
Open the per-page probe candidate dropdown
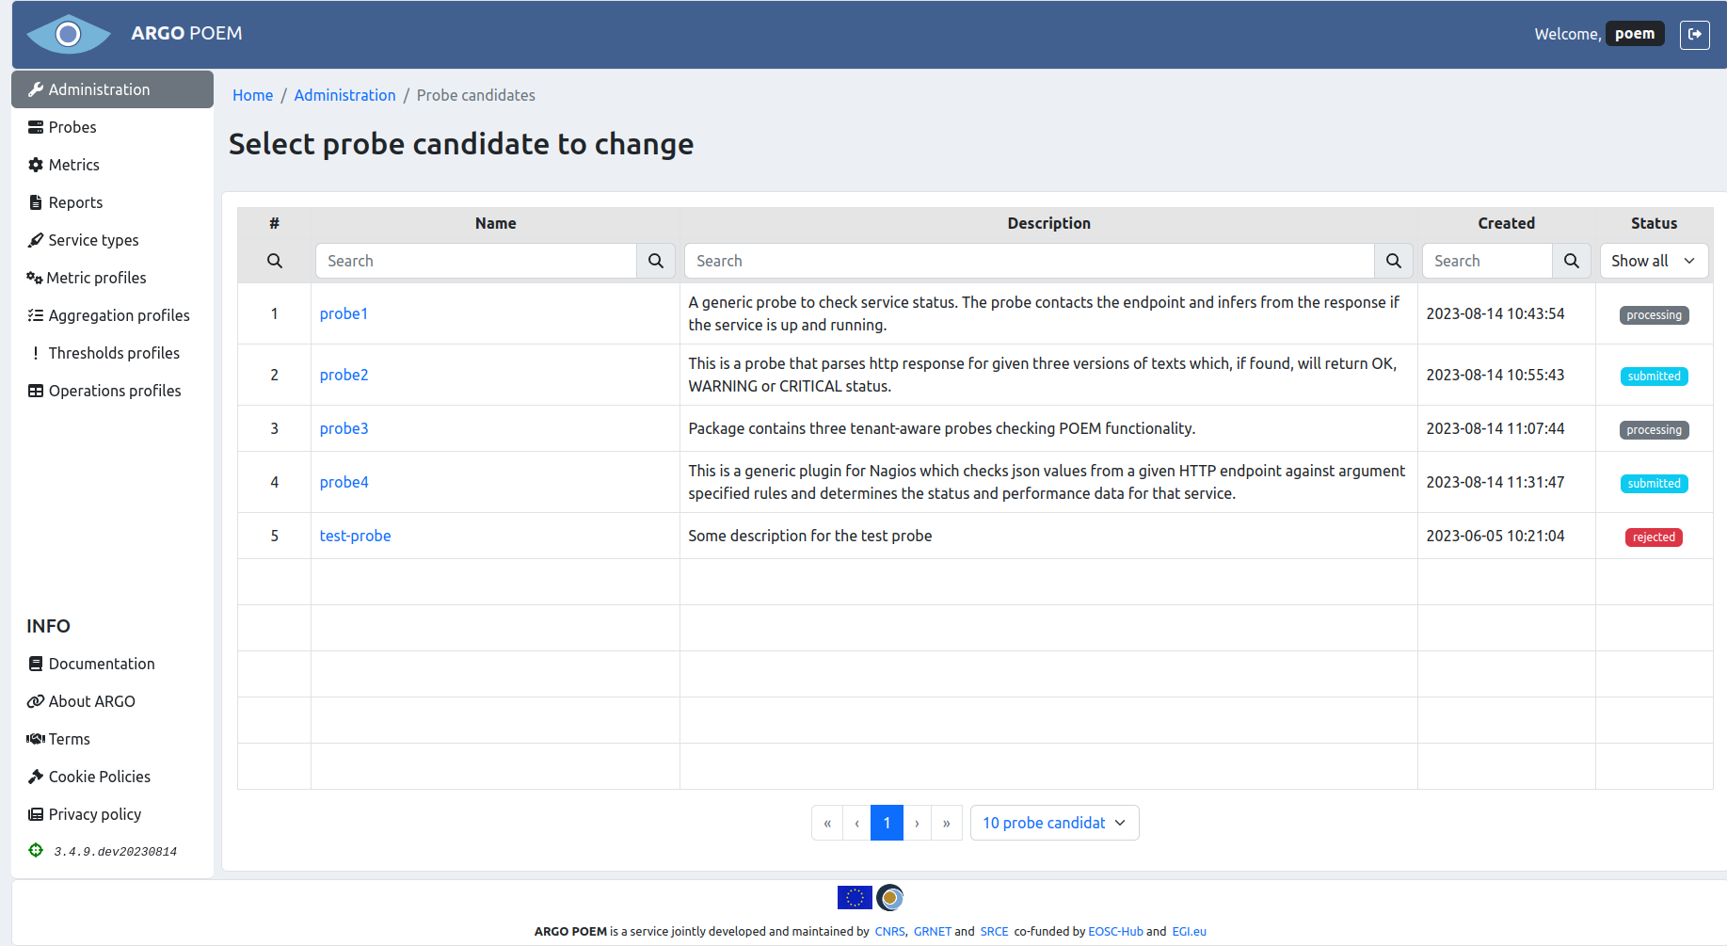click(x=1054, y=822)
